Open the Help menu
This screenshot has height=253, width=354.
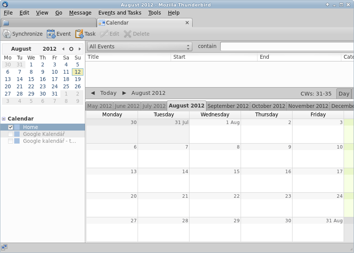pos(174,13)
